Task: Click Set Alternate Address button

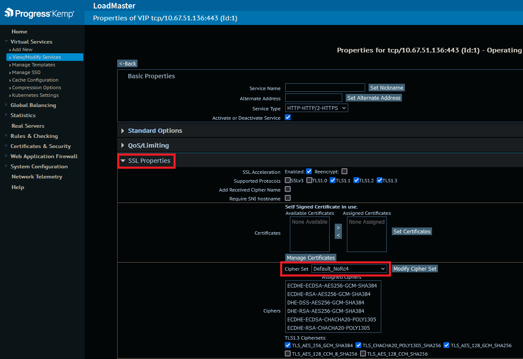Action: point(374,98)
